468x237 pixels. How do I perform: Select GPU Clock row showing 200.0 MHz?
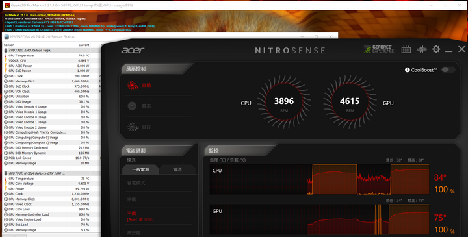(x=51, y=76)
